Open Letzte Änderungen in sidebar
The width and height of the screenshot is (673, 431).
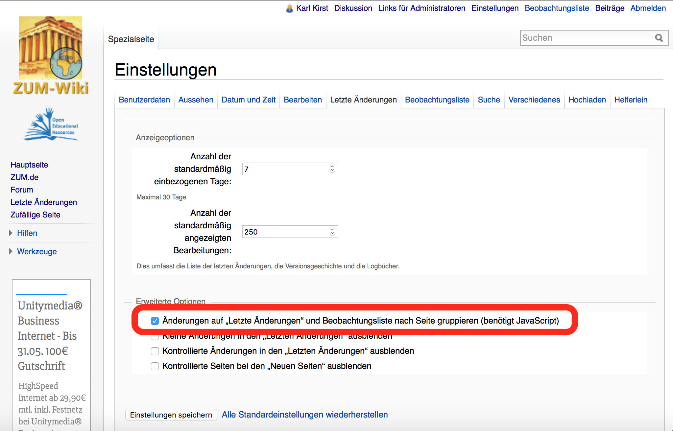[44, 202]
